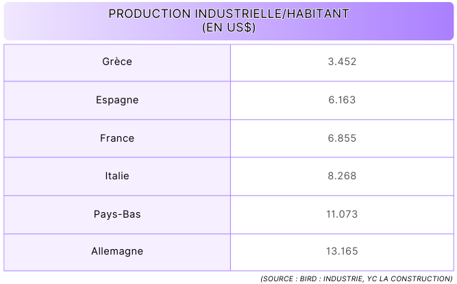
Task: Select the 6.855 value cell
Action: point(342,138)
